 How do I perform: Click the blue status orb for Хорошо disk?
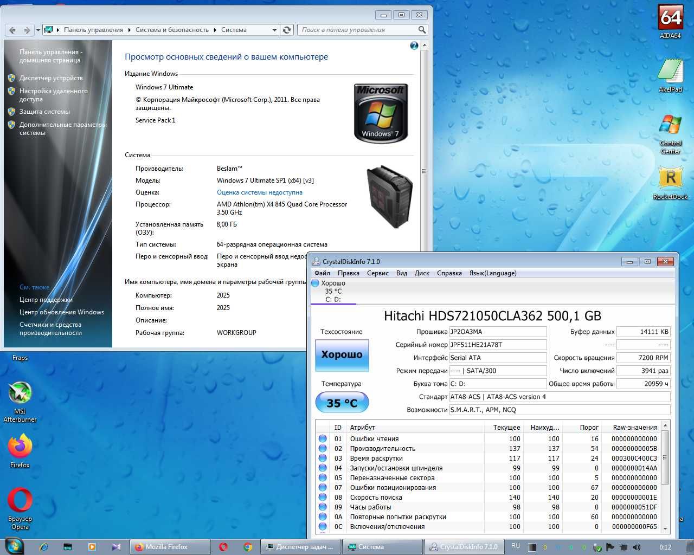315,283
